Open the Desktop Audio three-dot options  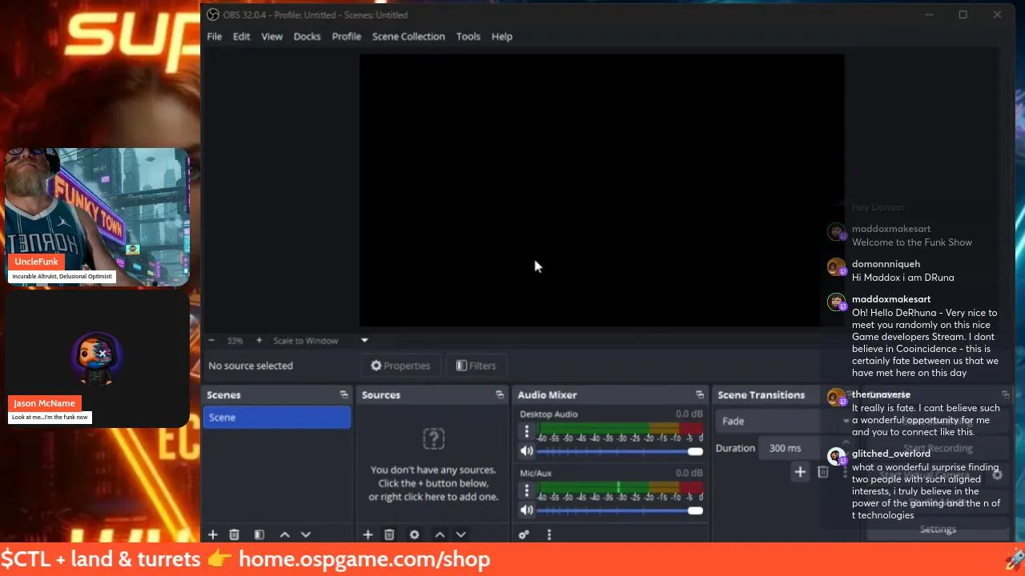527,431
